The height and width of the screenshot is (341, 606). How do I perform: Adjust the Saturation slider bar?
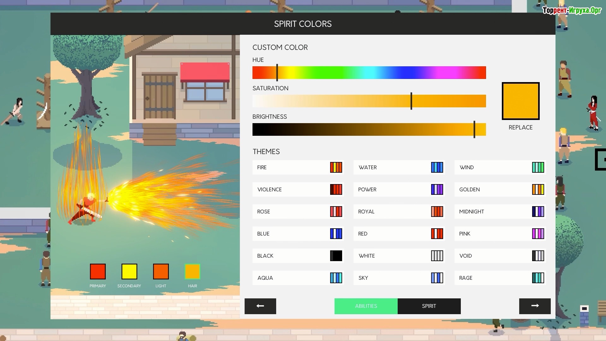coord(369,101)
